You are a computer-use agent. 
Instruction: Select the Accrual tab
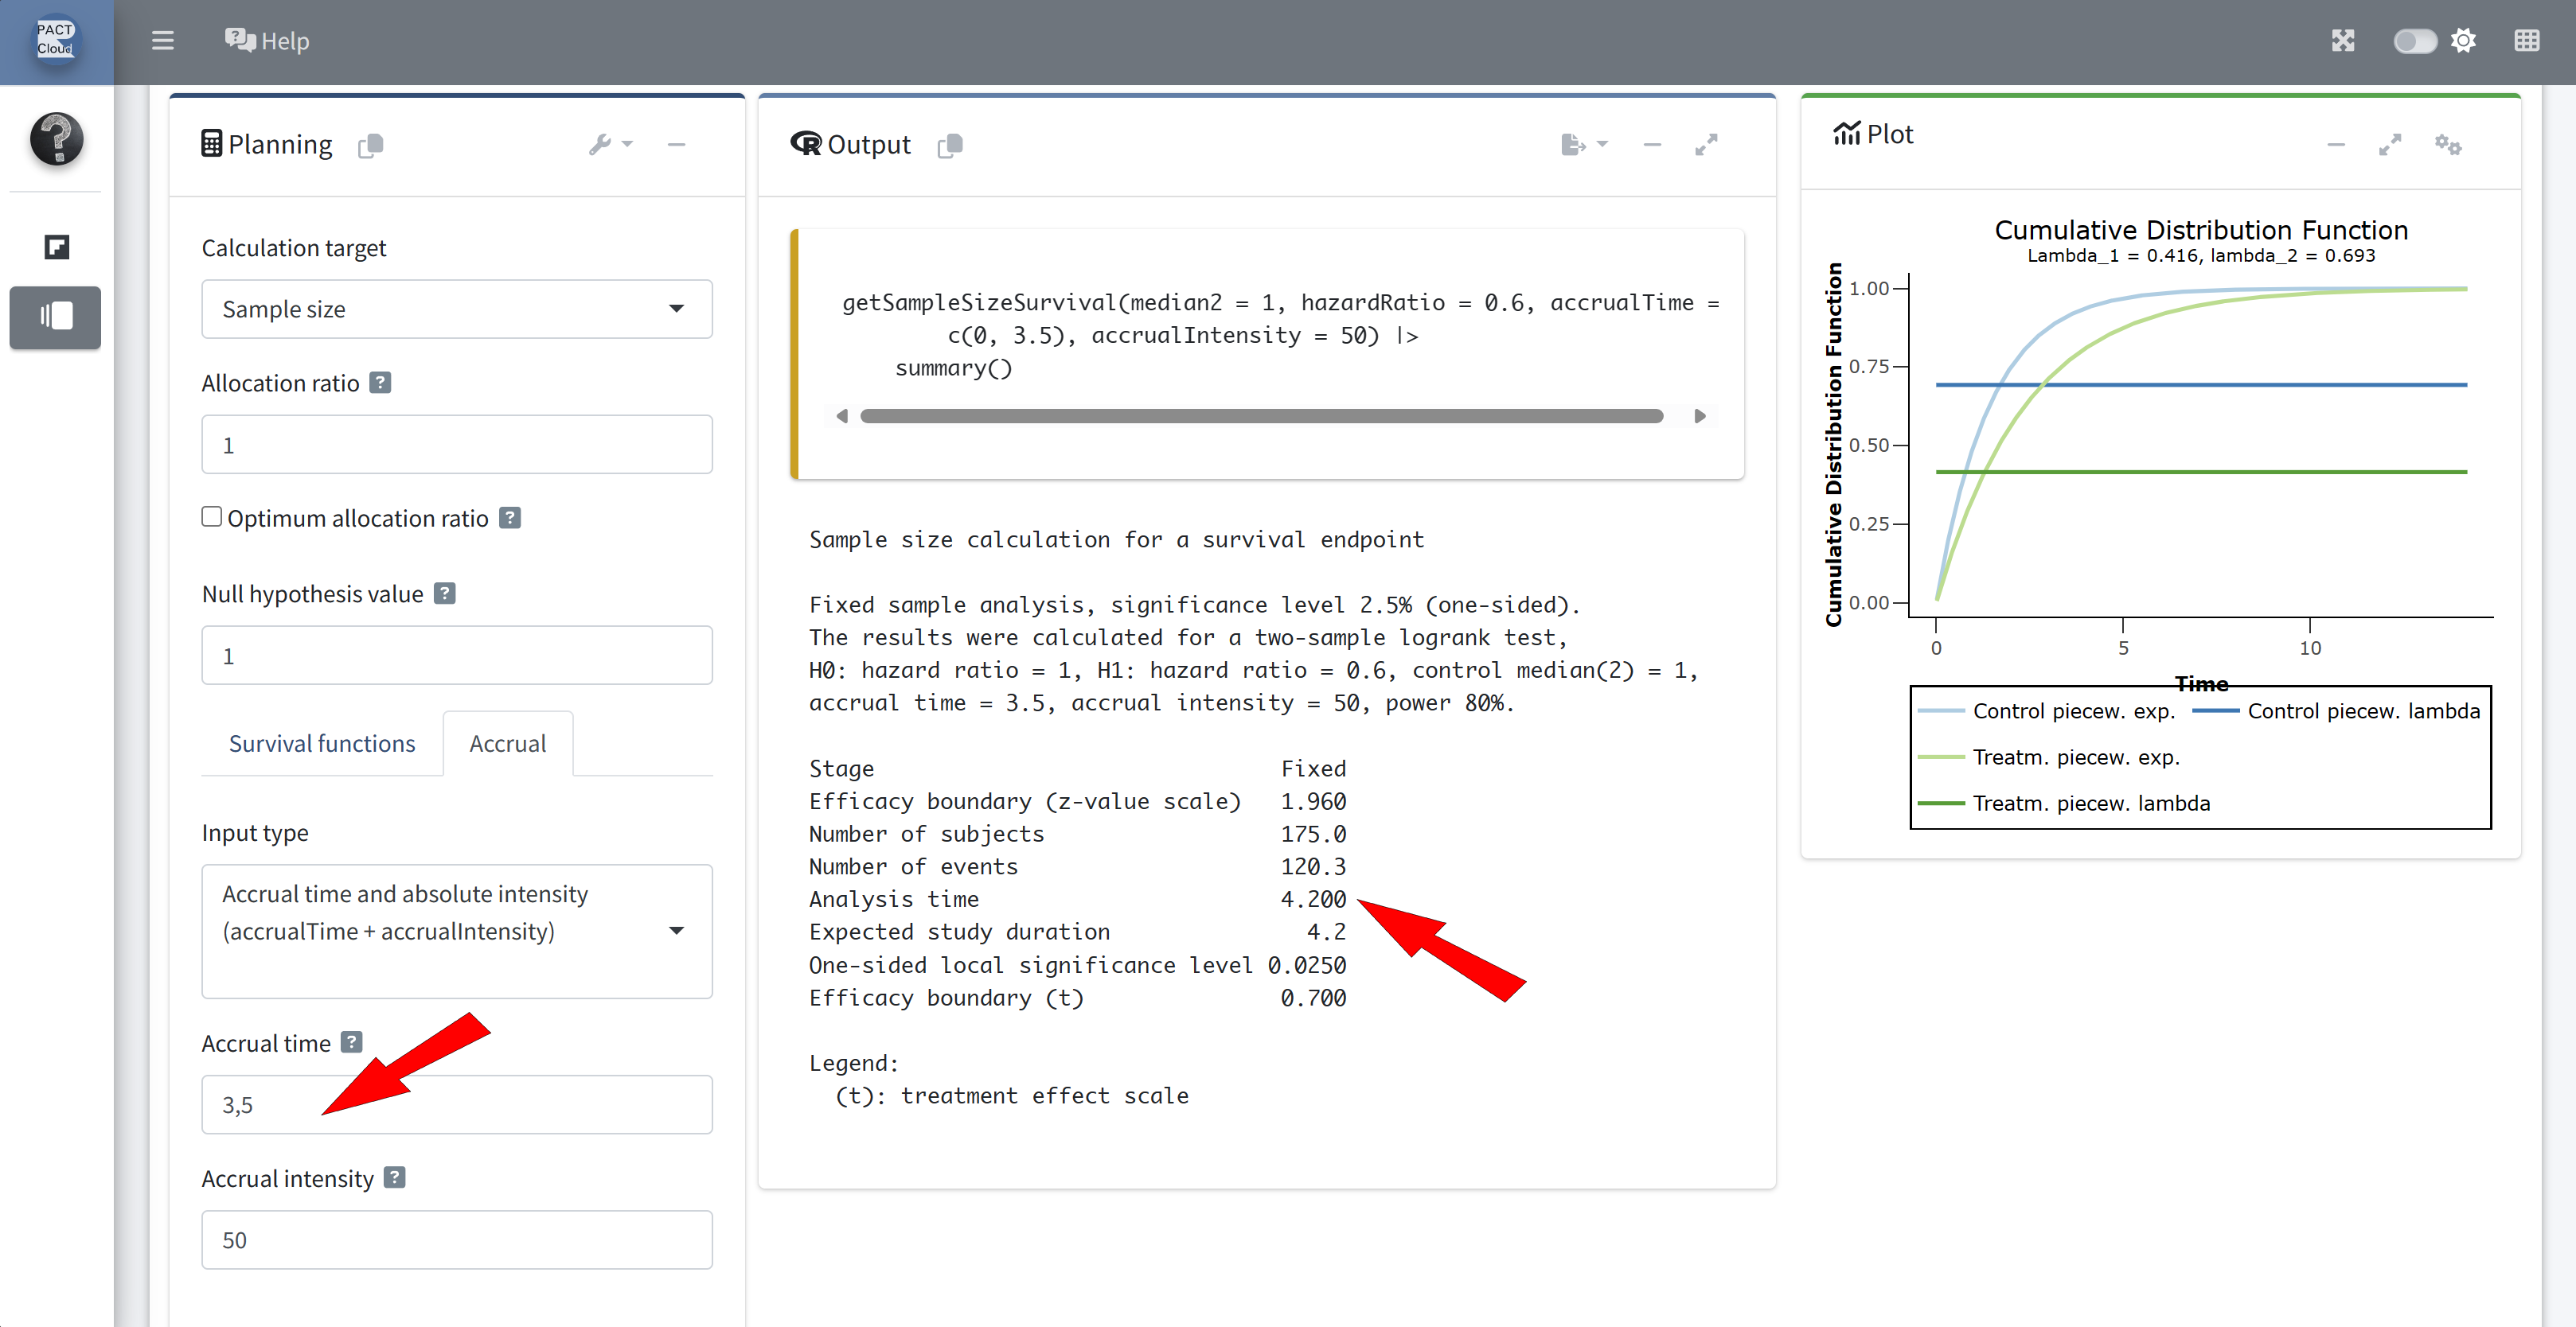click(507, 743)
